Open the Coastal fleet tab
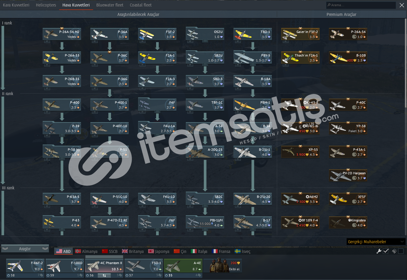This screenshot has height=280, width=407. pos(141,5)
